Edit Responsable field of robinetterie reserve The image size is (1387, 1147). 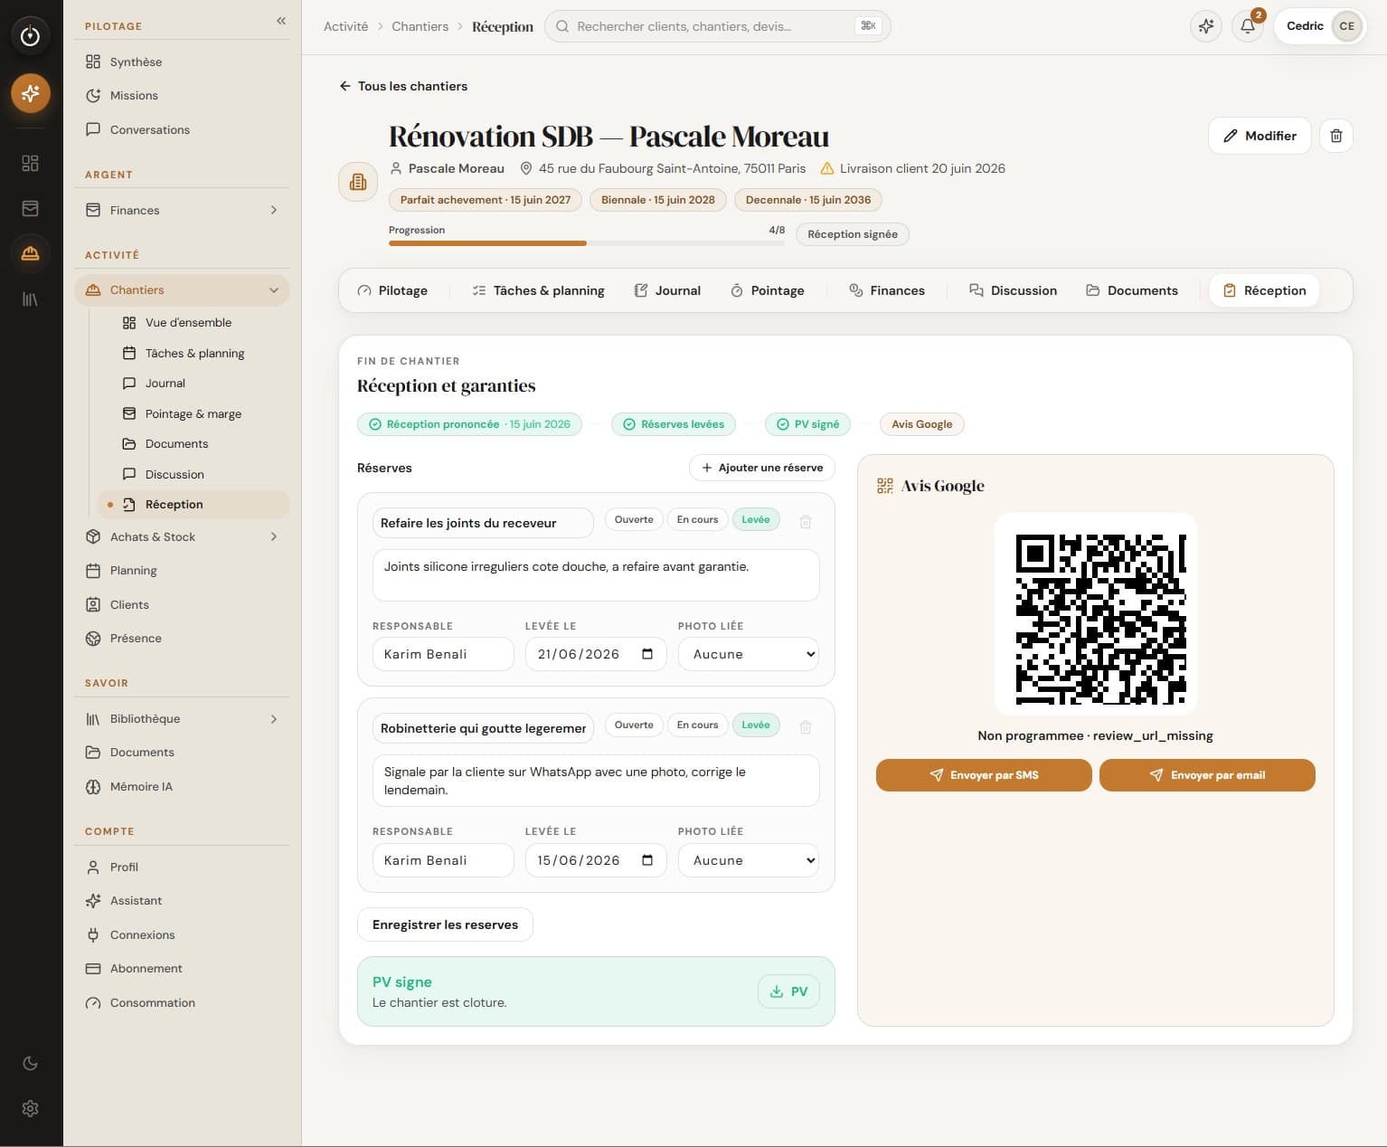pos(443,860)
